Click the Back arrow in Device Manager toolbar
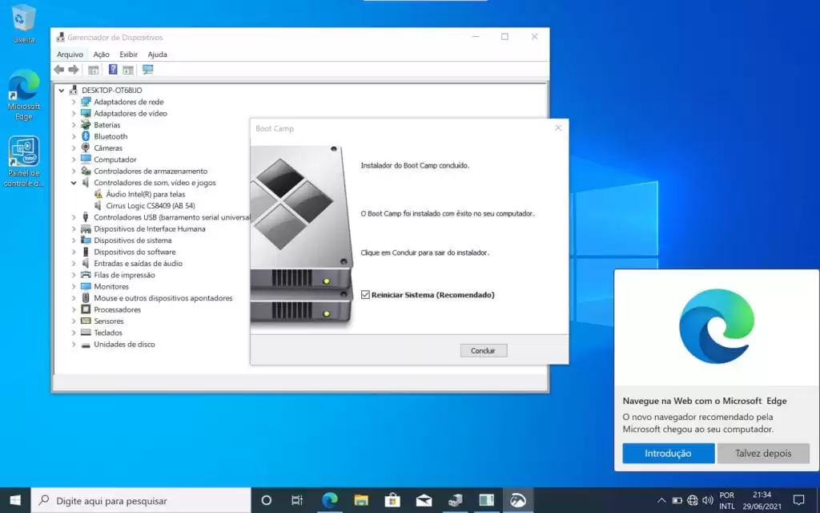Image resolution: width=820 pixels, height=513 pixels. coord(59,70)
